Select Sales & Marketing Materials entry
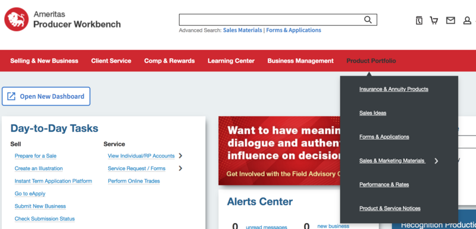This screenshot has height=229, width=476. pyautogui.click(x=392, y=161)
